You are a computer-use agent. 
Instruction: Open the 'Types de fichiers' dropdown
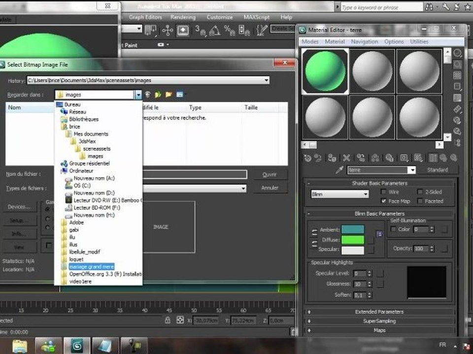coord(243,189)
